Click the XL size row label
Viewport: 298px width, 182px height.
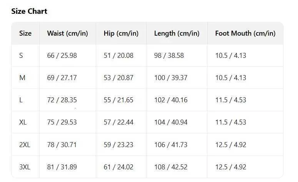23,123
